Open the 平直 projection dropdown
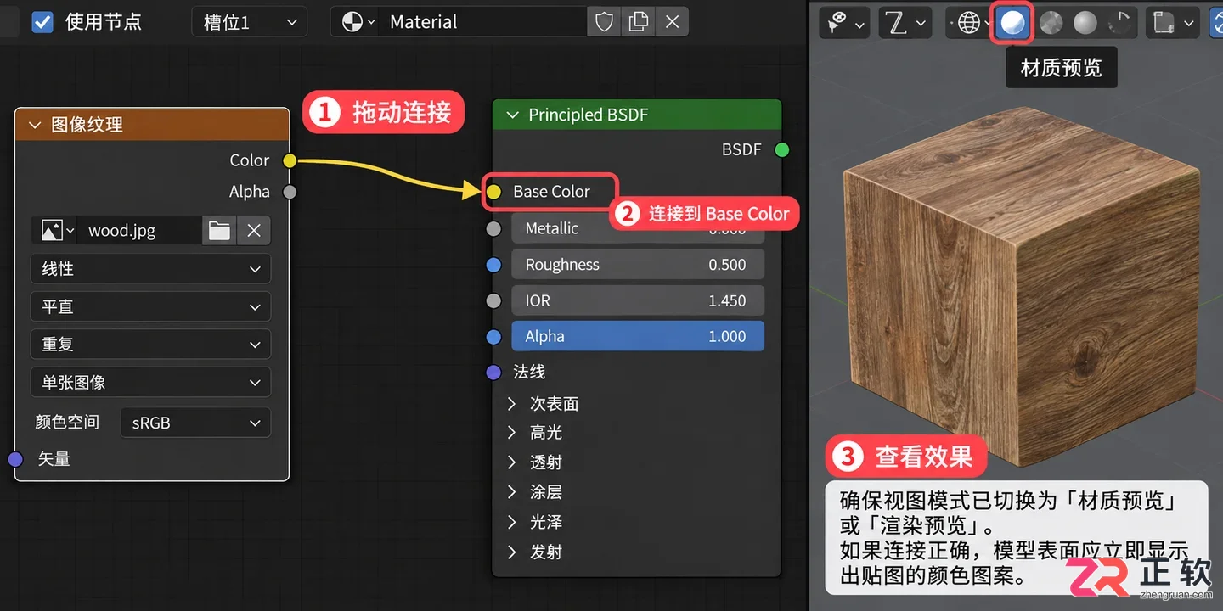This screenshot has height=611, width=1223. 150,306
